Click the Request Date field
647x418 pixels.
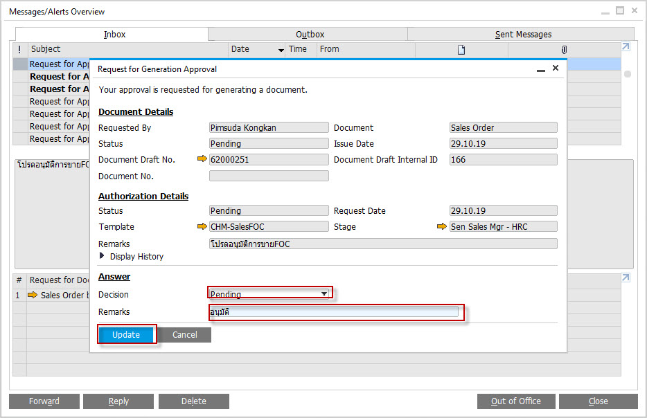click(x=504, y=210)
